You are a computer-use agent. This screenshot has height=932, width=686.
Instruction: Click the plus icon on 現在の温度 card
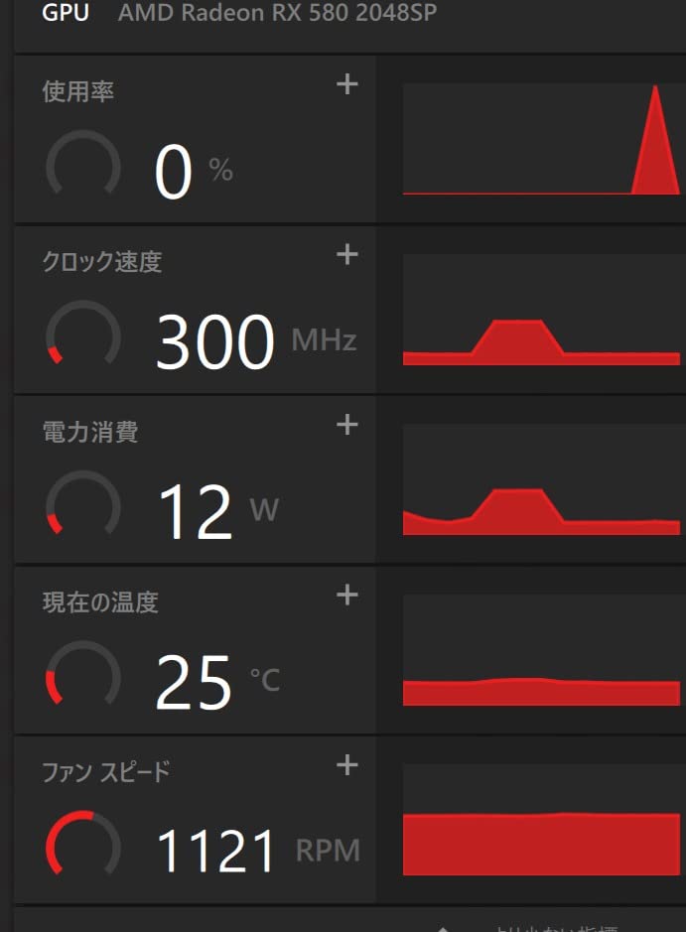(346, 596)
